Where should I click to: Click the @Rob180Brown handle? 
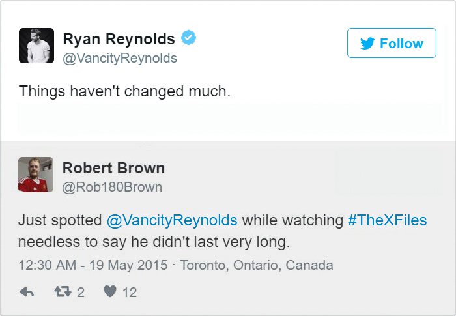[x=112, y=187]
